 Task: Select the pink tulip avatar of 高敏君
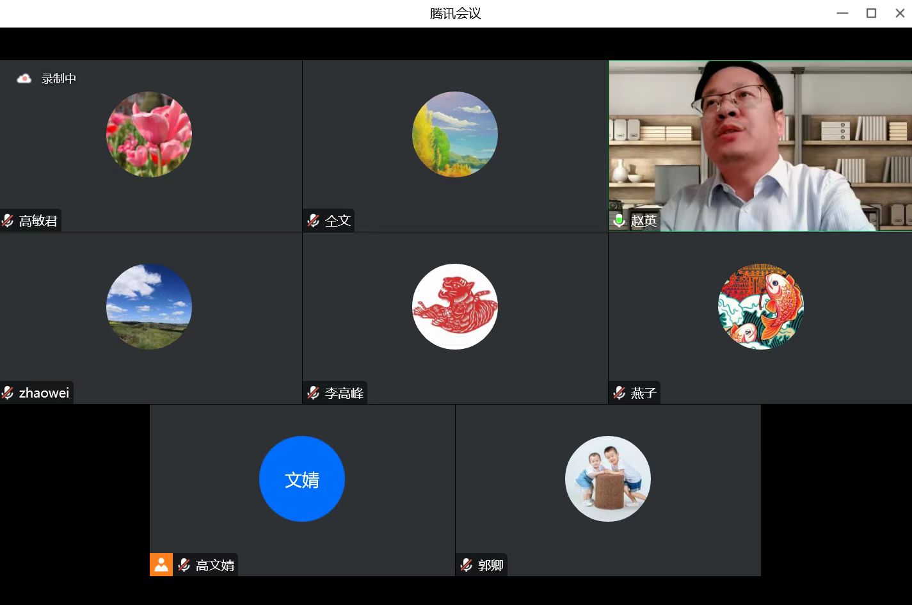(x=149, y=134)
